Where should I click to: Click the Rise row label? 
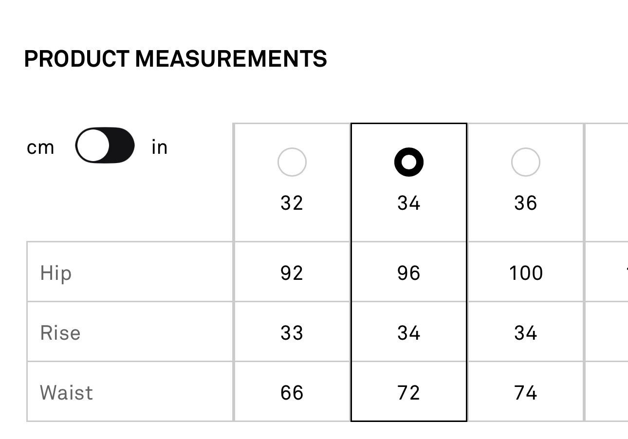[60, 333]
